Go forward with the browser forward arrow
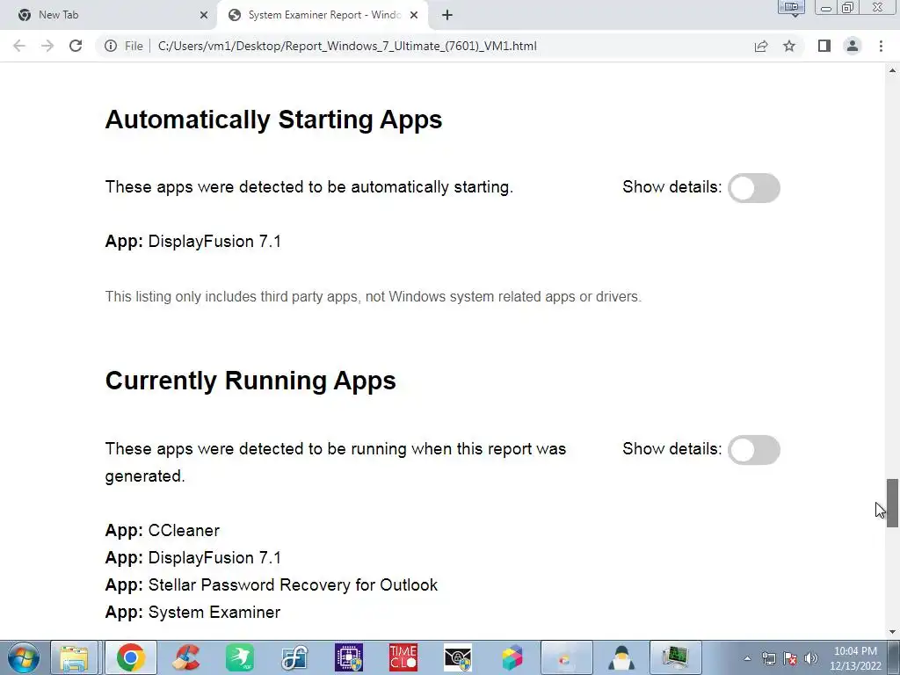900x675 pixels. click(47, 46)
